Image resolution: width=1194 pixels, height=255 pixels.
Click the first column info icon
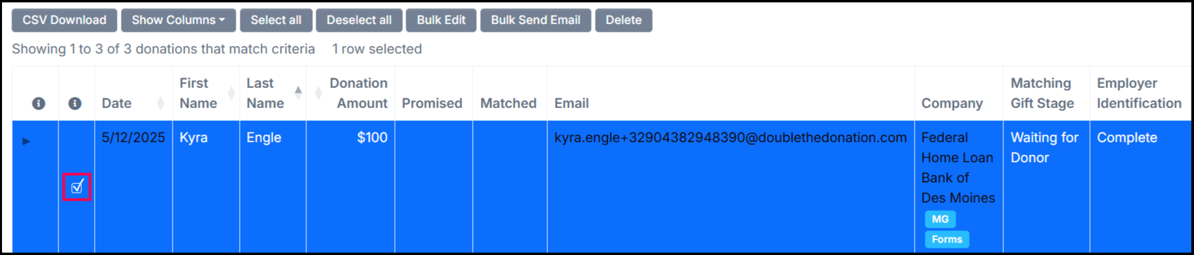click(39, 103)
